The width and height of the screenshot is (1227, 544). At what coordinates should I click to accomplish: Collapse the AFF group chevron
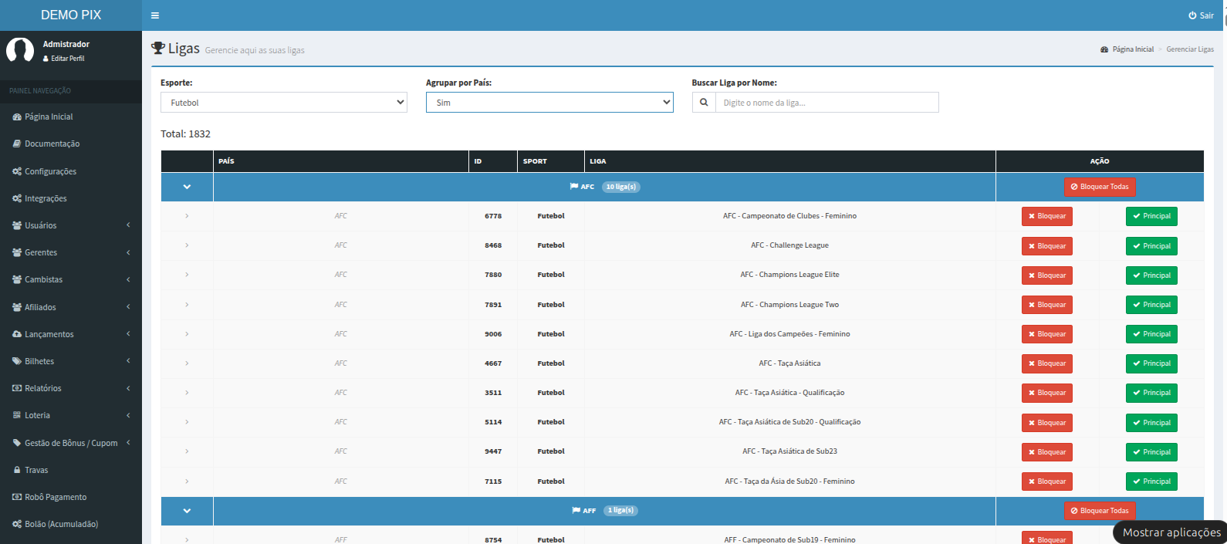(187, 511)
